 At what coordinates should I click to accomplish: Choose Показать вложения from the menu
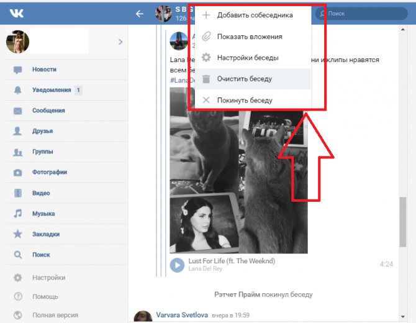click(x=253, y=37)
